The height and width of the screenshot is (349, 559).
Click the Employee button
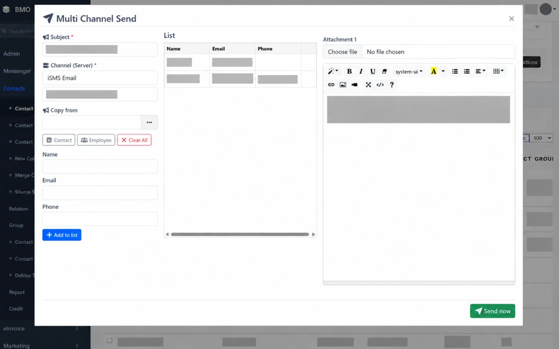coord(96,140)
